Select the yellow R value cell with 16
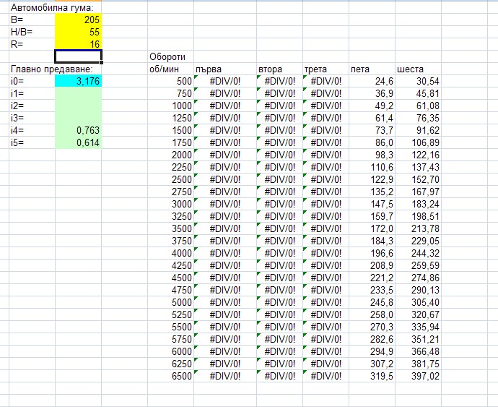 (78, 44)
